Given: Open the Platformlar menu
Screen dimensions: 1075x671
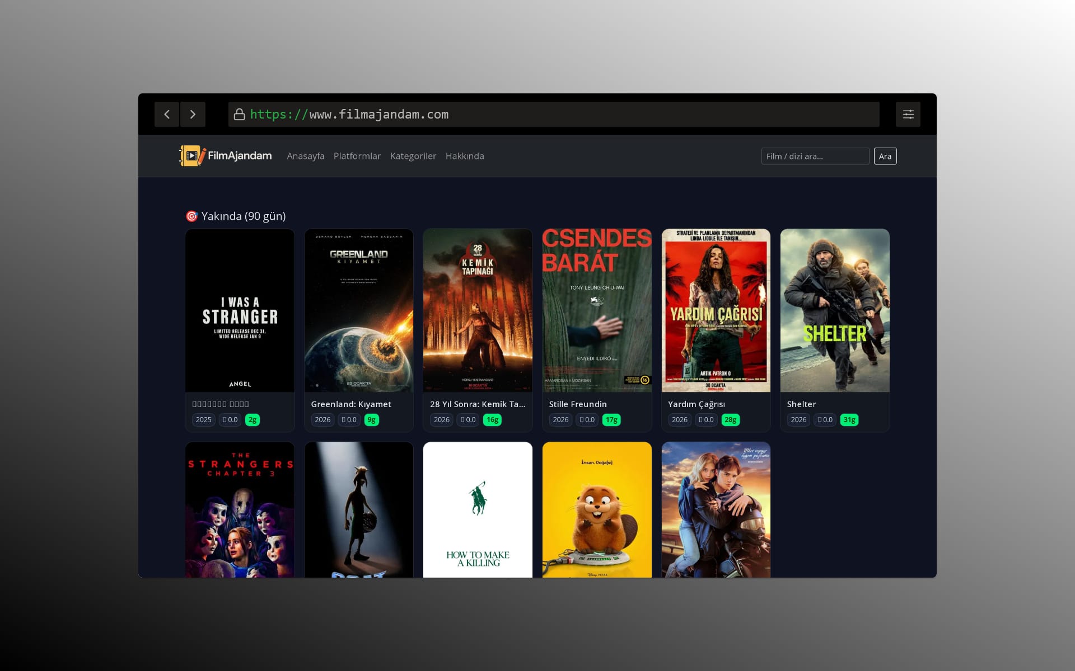Looking at the screenshot, I should (x=357, y=156).
